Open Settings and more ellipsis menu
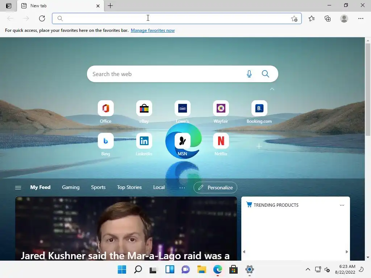 (x=360, y=18)
